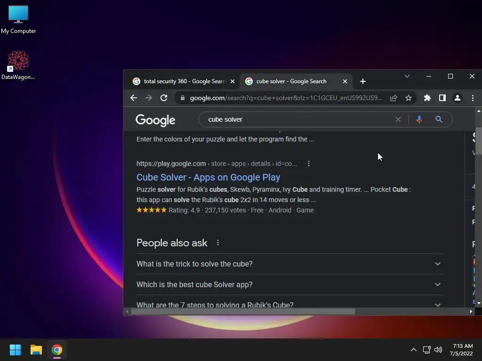Open the Extensions puzzle icon

pyautogui.click(x=427, y=98)
